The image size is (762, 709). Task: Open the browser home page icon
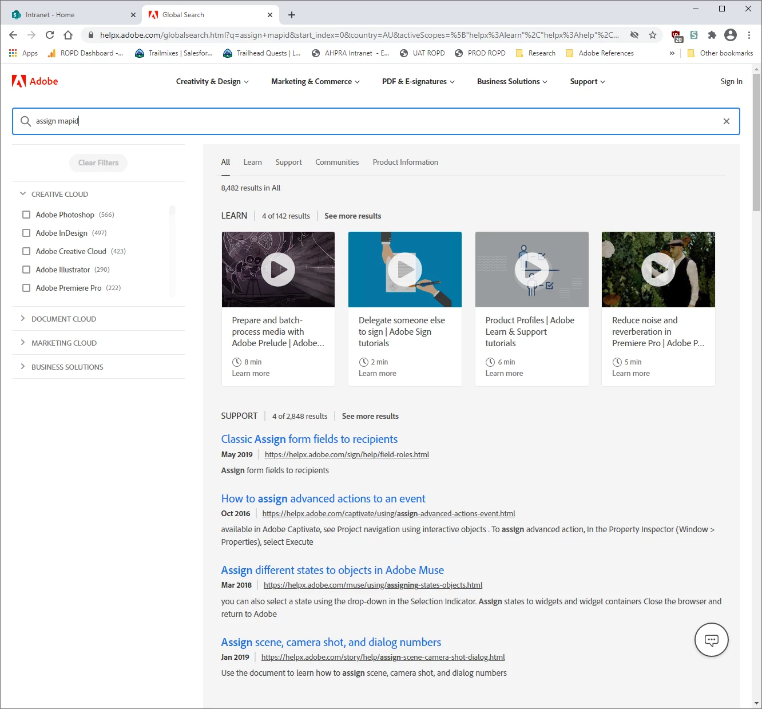68,35
